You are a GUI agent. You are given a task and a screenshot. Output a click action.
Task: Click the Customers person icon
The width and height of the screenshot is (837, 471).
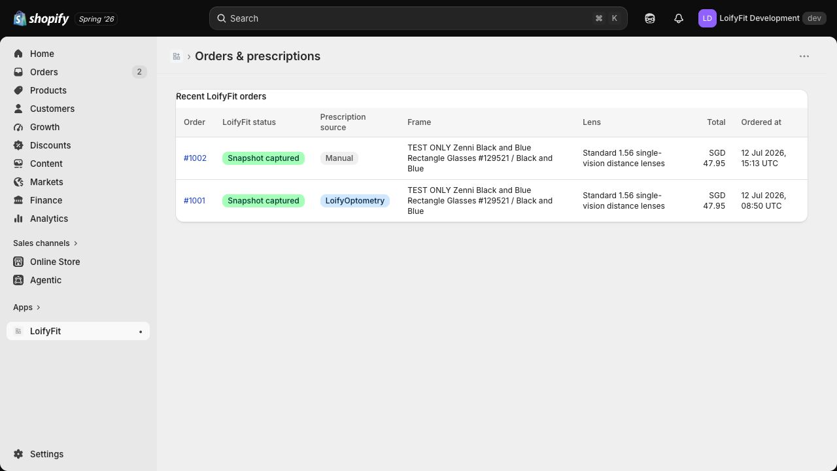pyautogui.click(x=18, y=109)
